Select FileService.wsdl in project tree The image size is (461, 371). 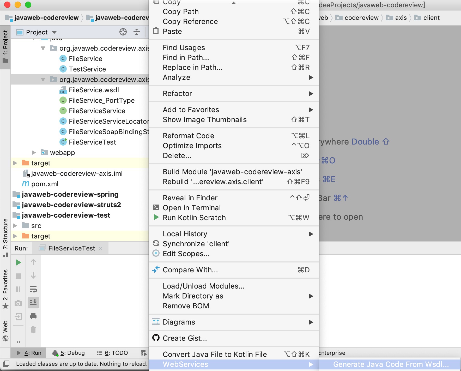pos(94,90)
